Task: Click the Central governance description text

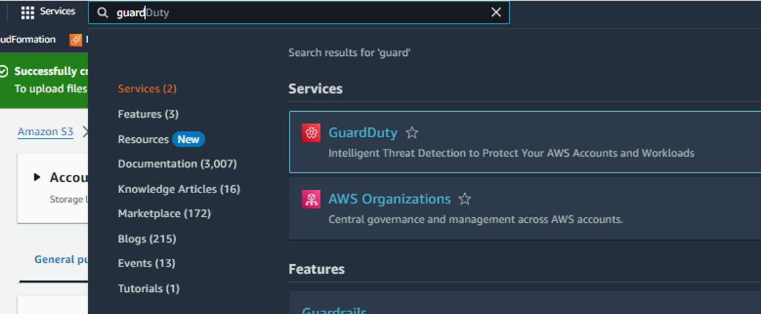Action: tap(476, 220)
